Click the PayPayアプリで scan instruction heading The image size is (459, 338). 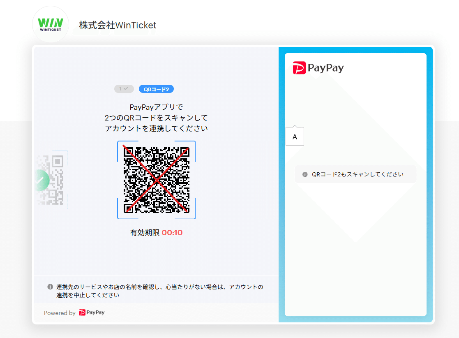(157, 107)
